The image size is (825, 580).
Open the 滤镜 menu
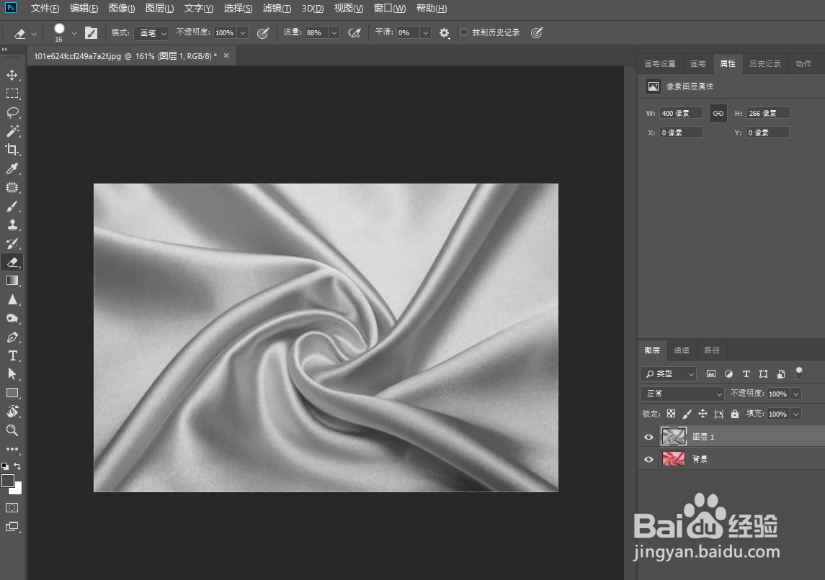[x=277, y=9]
